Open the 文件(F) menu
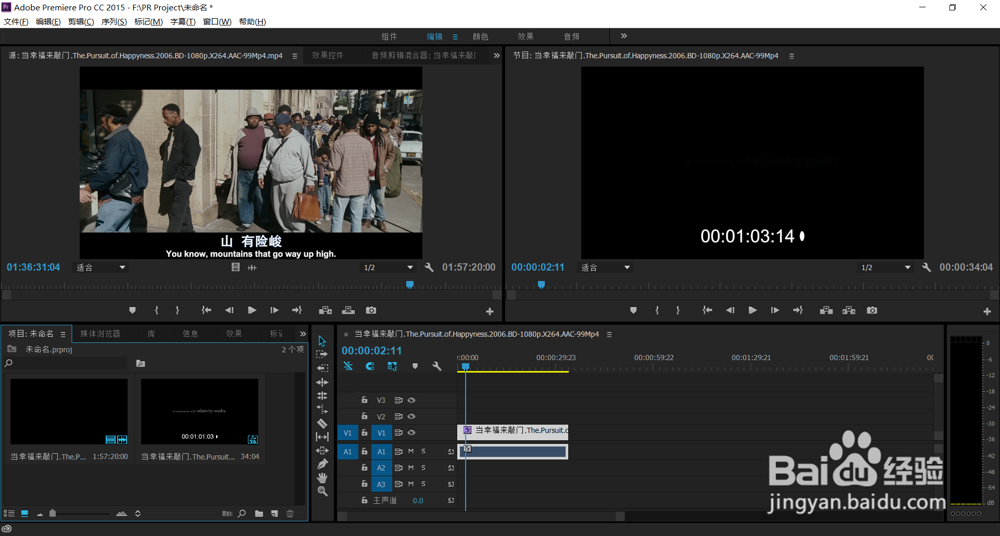The image size is (1000, 536). (16, 21)
